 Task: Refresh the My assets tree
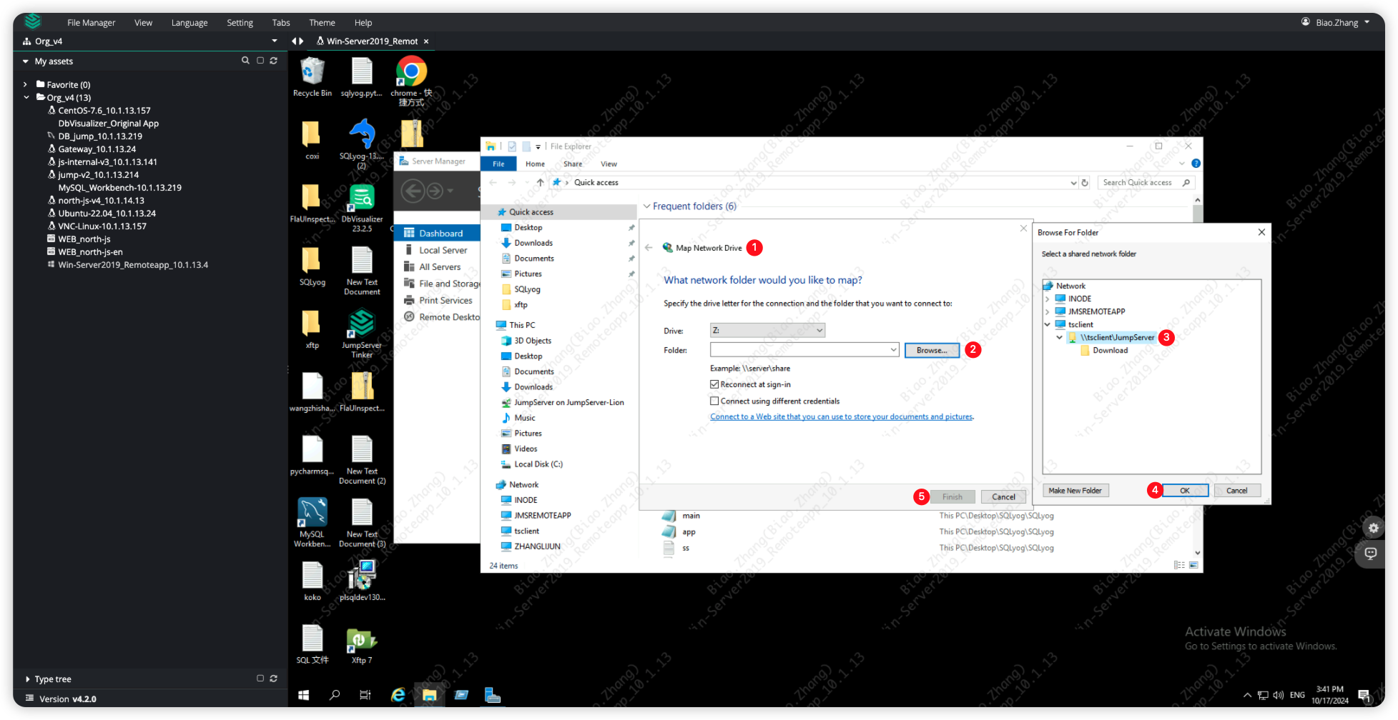pos(273,61)
